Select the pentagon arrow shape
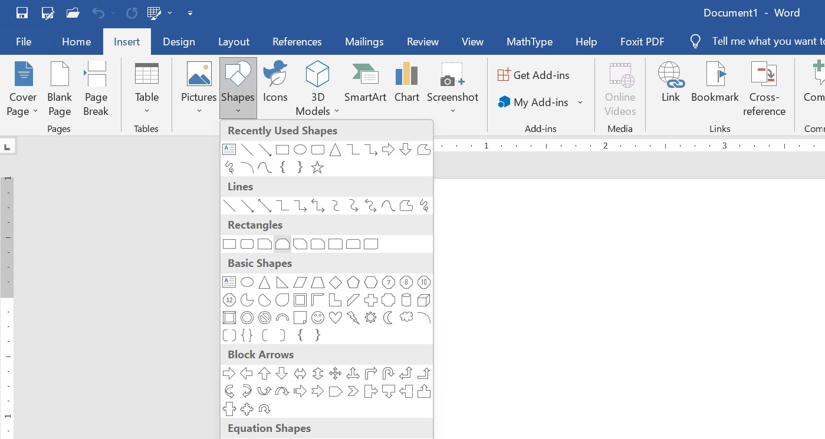The width and height of the screenshot is (825, 439). tap(336, 391)
